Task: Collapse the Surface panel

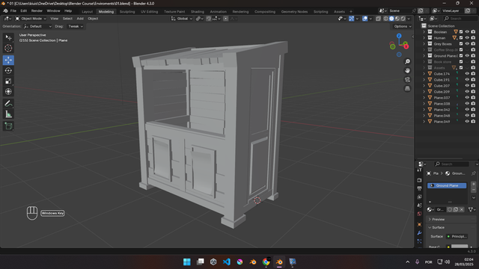Action: click(451, 227)
